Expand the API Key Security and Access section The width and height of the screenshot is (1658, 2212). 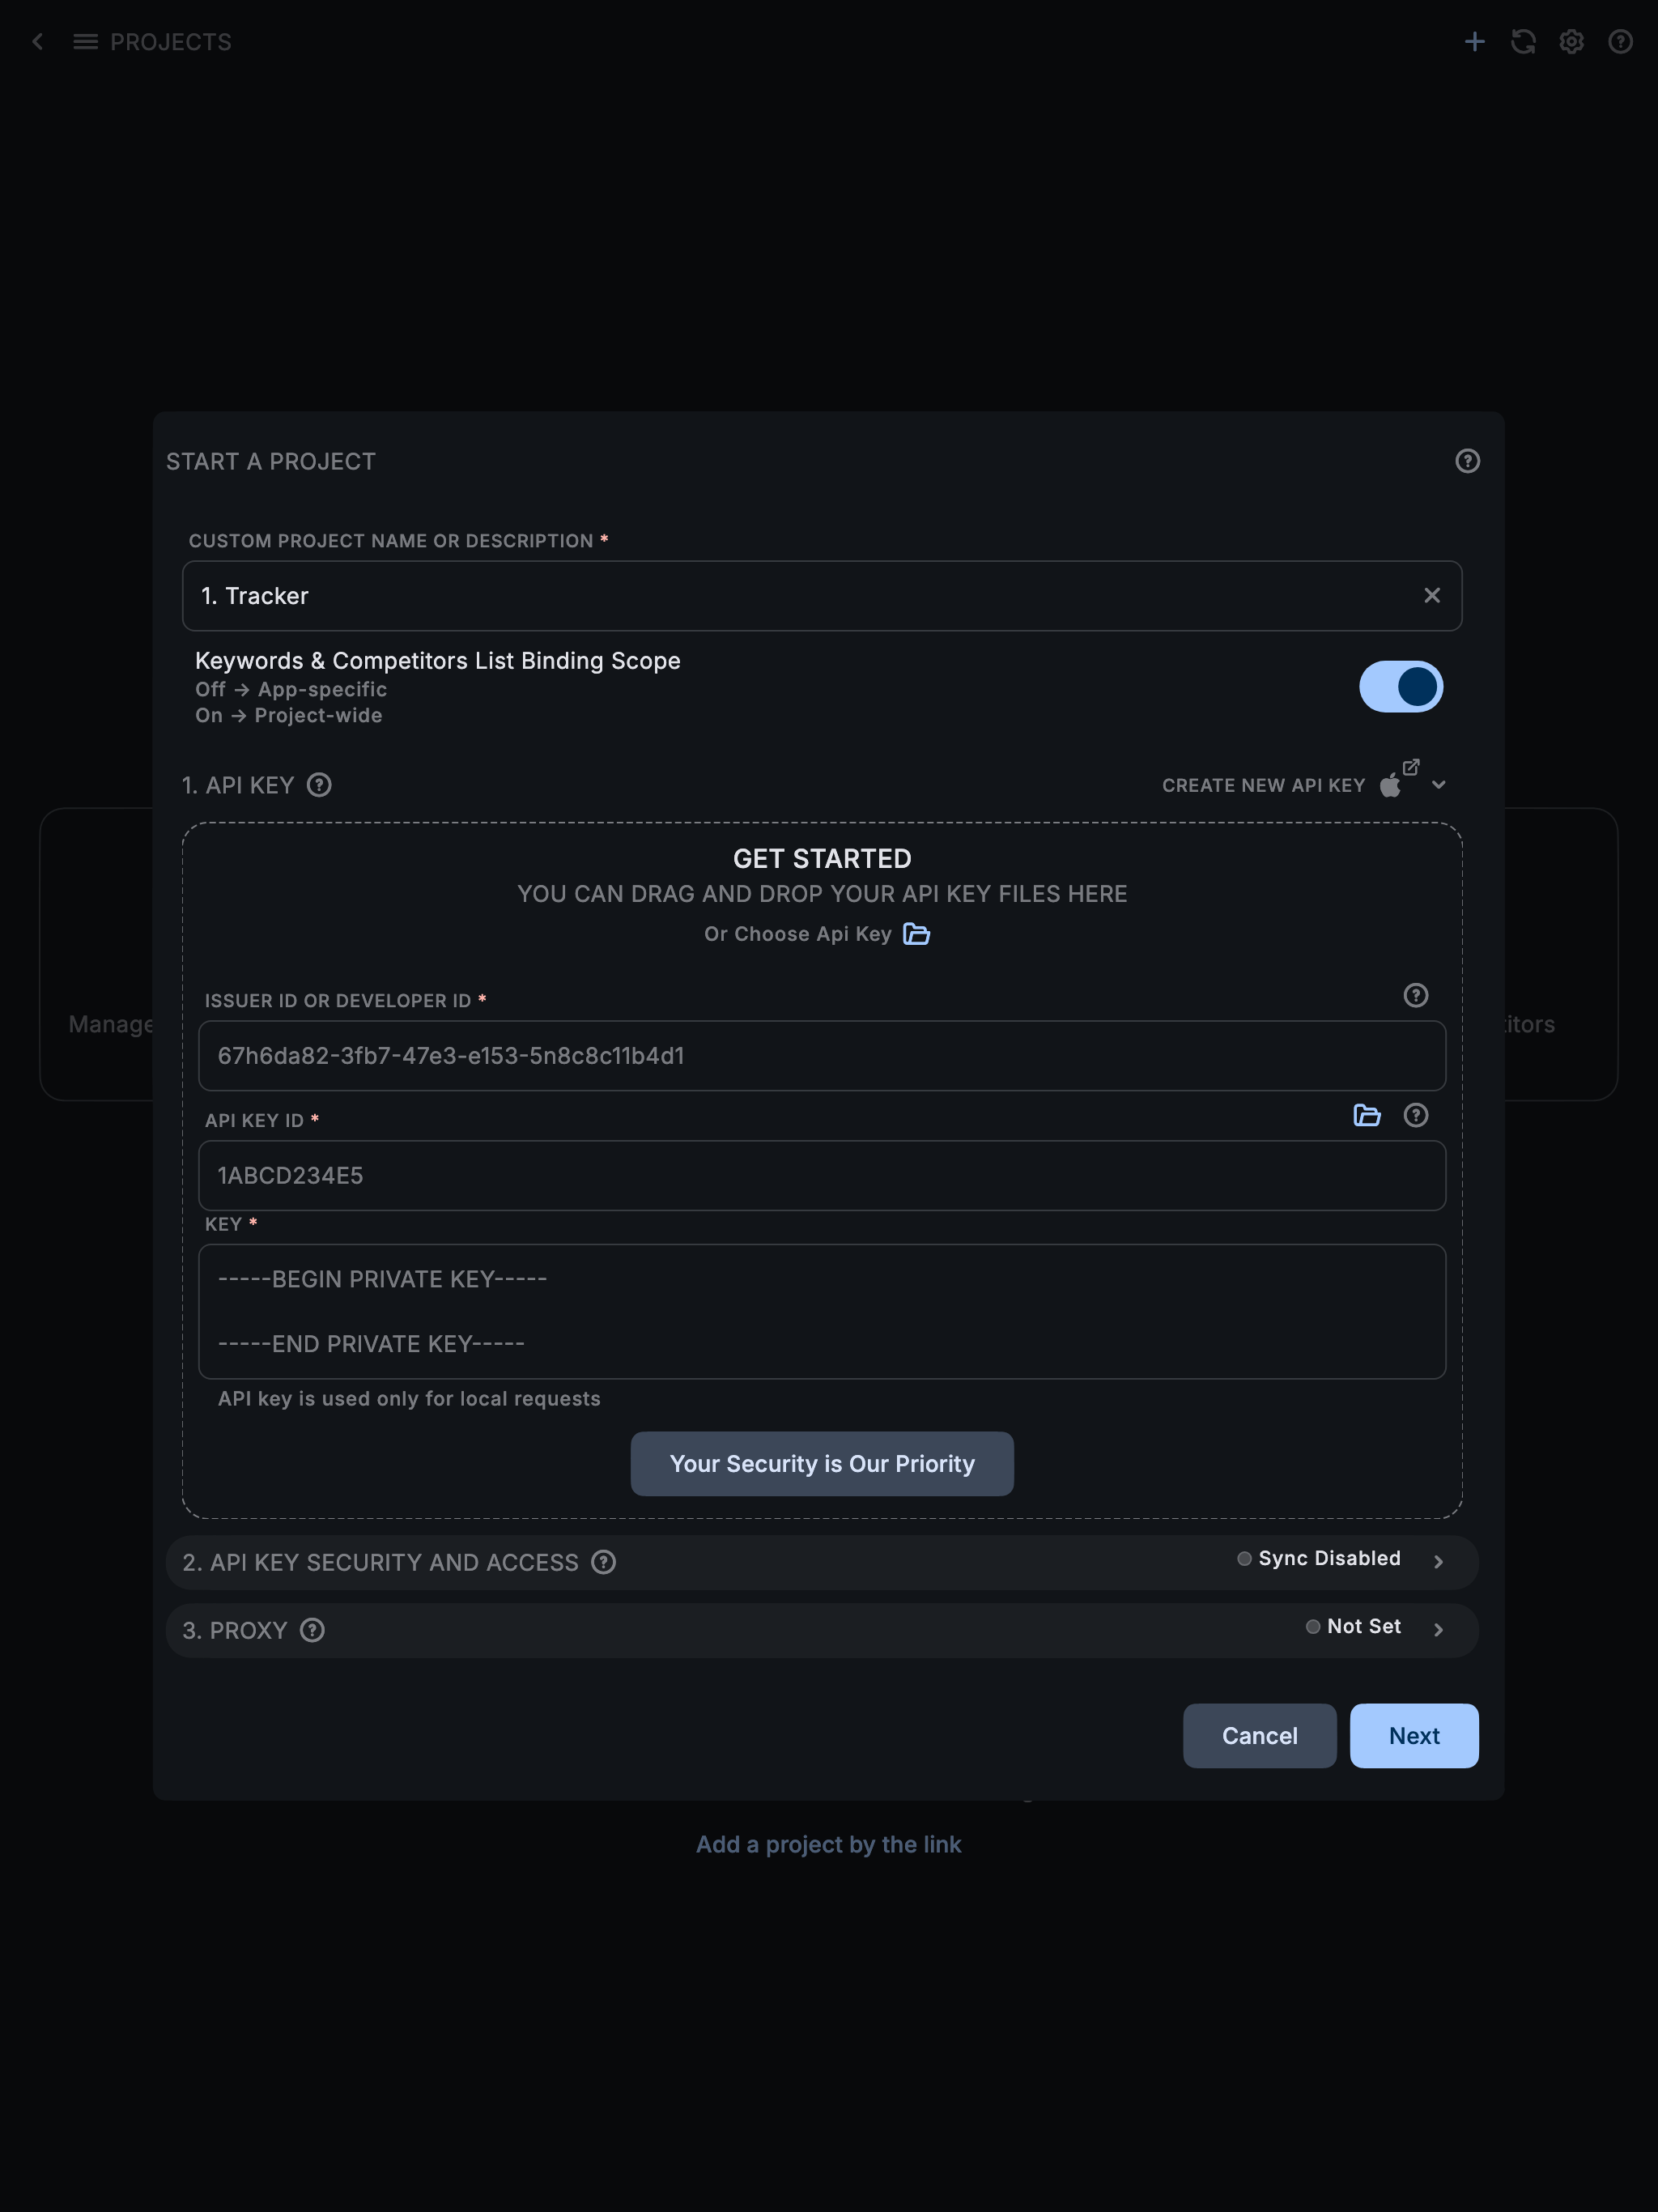(1438, 1562)
